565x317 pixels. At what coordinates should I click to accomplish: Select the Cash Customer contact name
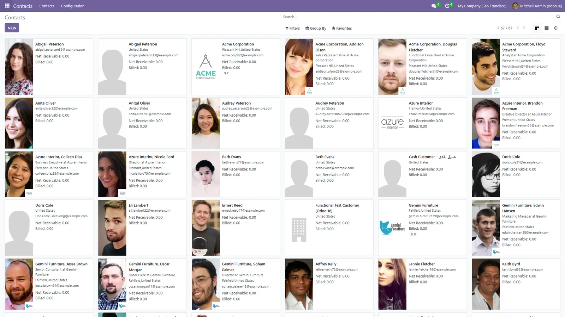pos(432,157)
